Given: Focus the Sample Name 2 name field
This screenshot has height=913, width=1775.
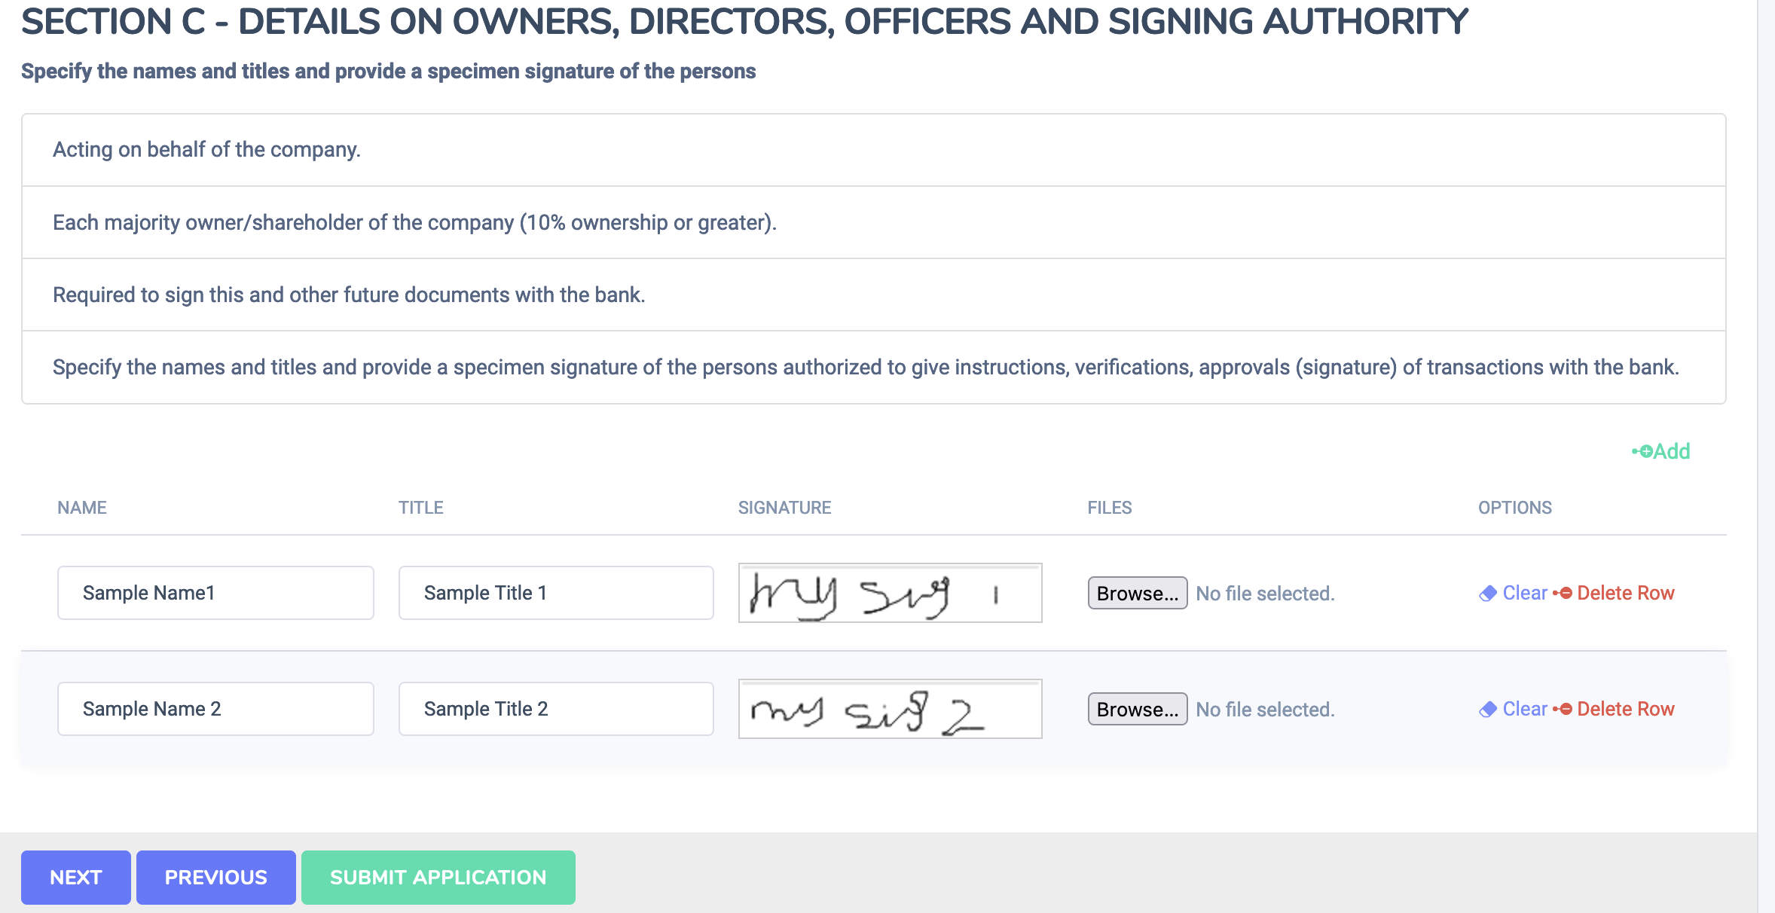Looking at the screenshot, I should pyautogui.click(x=215, y=709).
